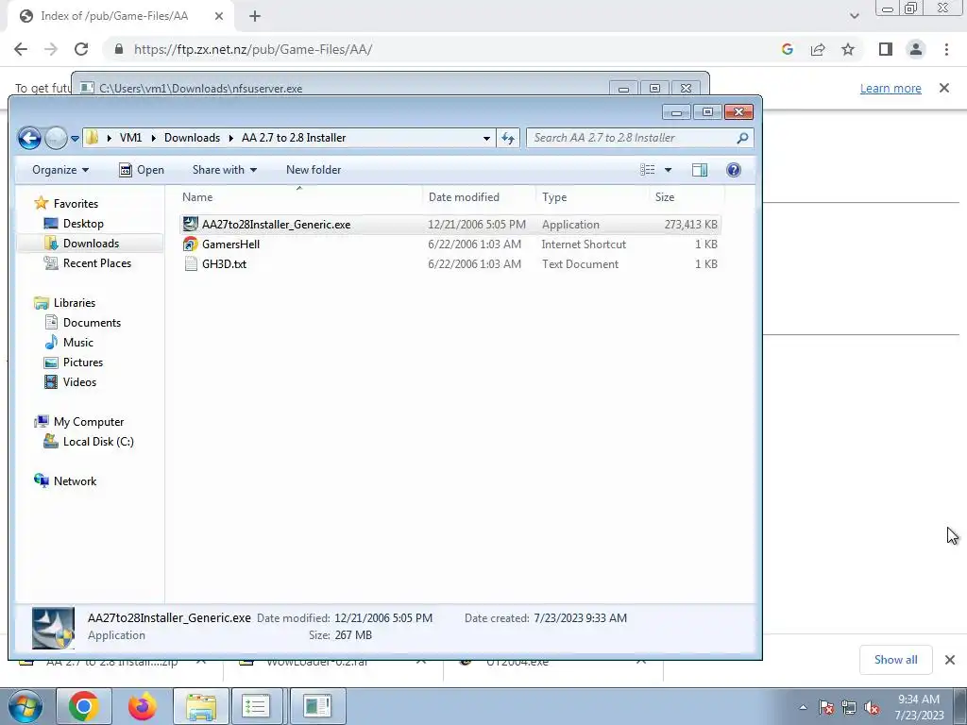Select the GamersHell internet shortcut
The image size is (967, 725).
450,244
